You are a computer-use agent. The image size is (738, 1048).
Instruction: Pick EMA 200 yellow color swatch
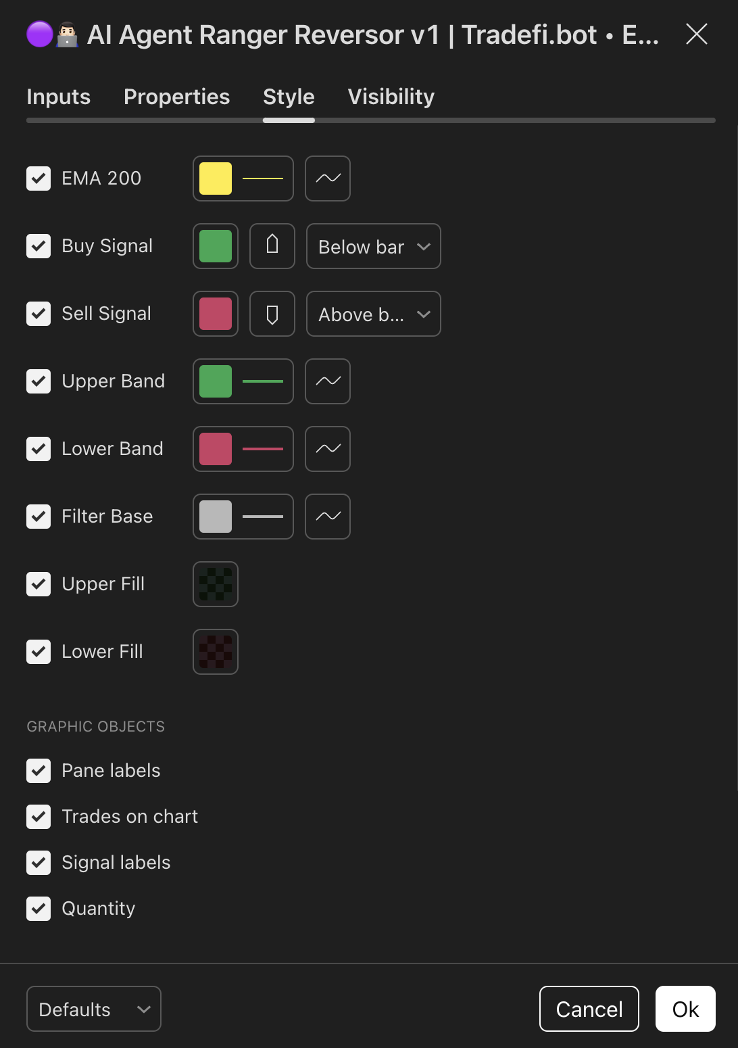(x=216, y=178)
